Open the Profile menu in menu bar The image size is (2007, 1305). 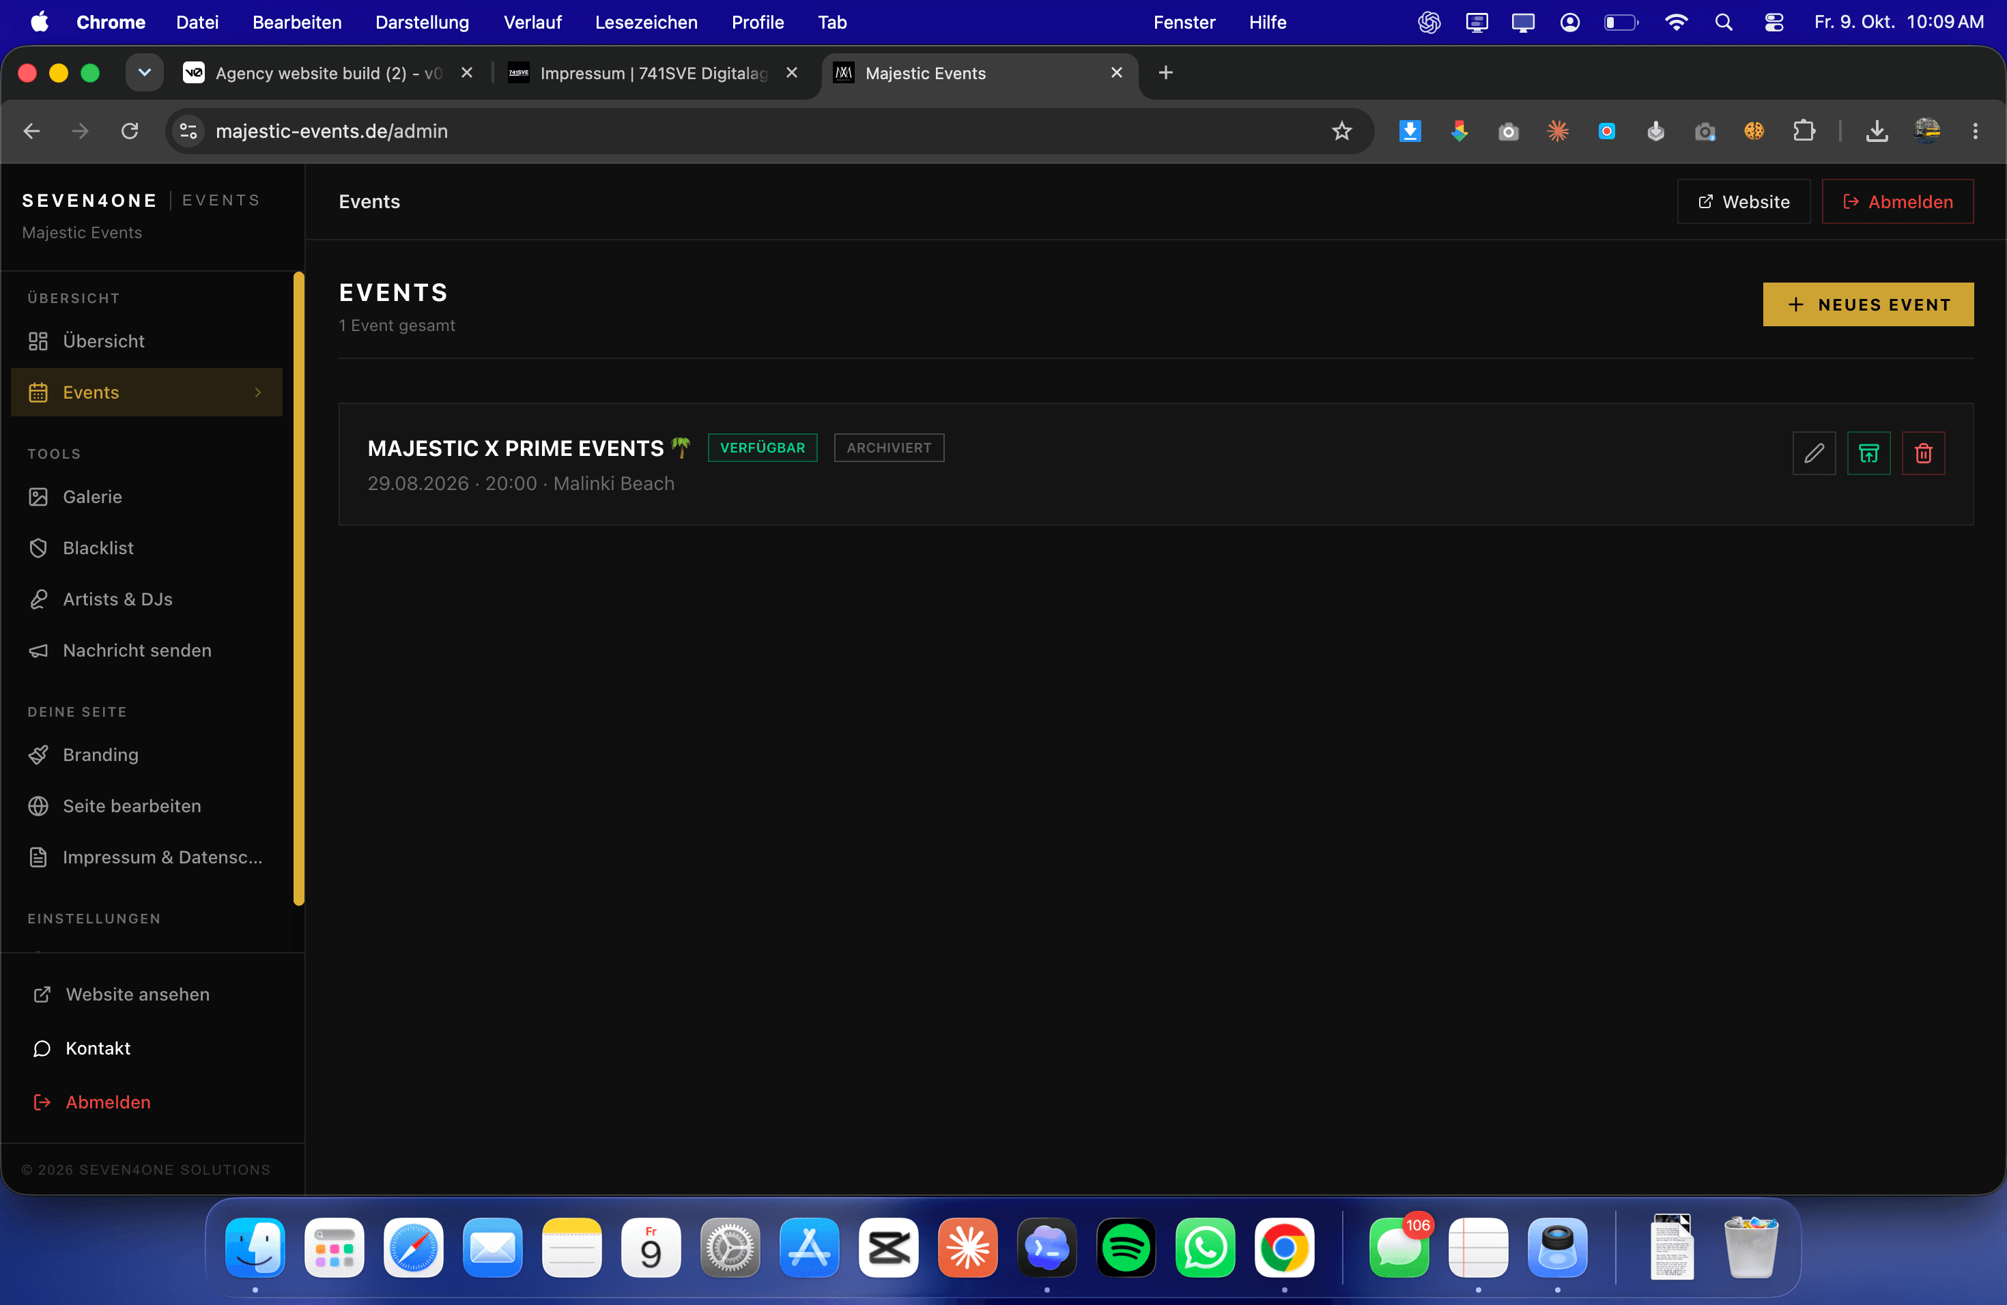point(757,22)
